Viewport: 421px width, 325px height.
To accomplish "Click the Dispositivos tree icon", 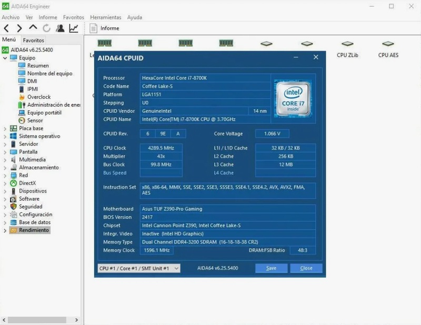I will point(14,191).
